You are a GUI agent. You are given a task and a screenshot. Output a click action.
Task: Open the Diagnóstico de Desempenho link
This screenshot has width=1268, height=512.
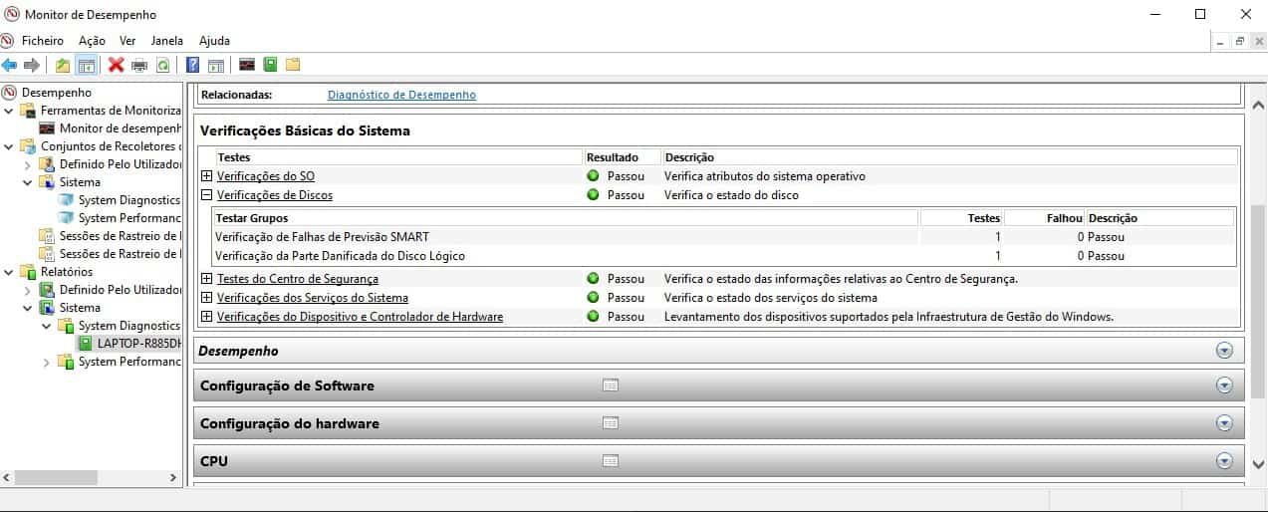click(x=401, y=95)
